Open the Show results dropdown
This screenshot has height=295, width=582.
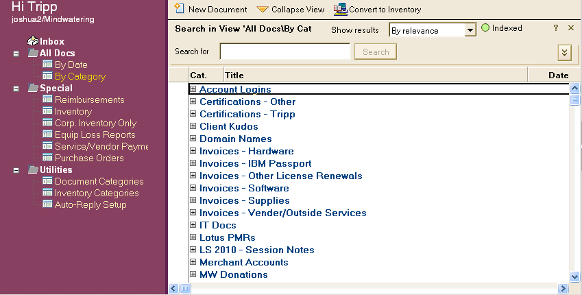click(470, 30)
